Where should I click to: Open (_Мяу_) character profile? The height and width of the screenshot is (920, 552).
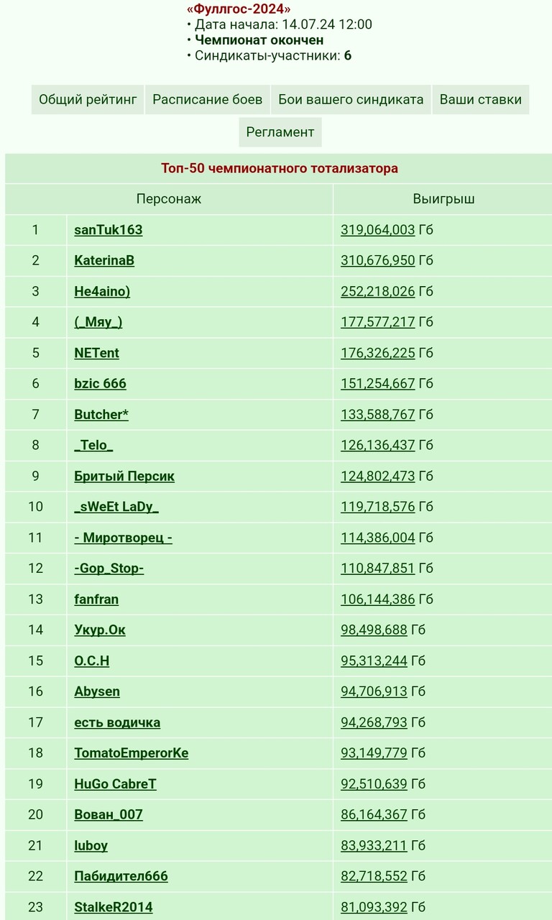[x=98, y=322]
